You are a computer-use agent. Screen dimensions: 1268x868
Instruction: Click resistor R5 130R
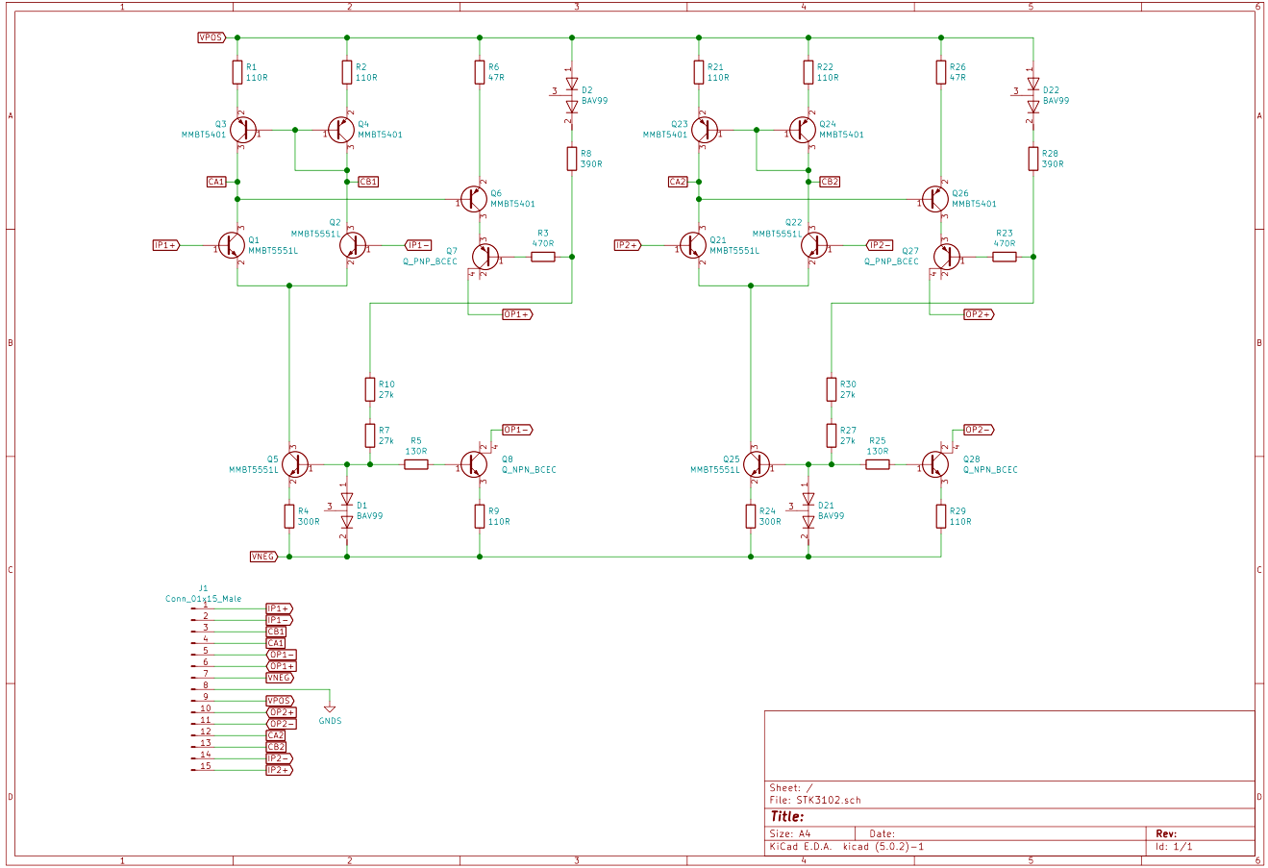416,464
